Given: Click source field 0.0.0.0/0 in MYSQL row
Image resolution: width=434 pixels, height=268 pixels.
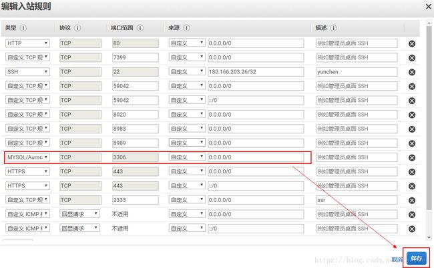Looking at the screenshot, I should 256,157.
